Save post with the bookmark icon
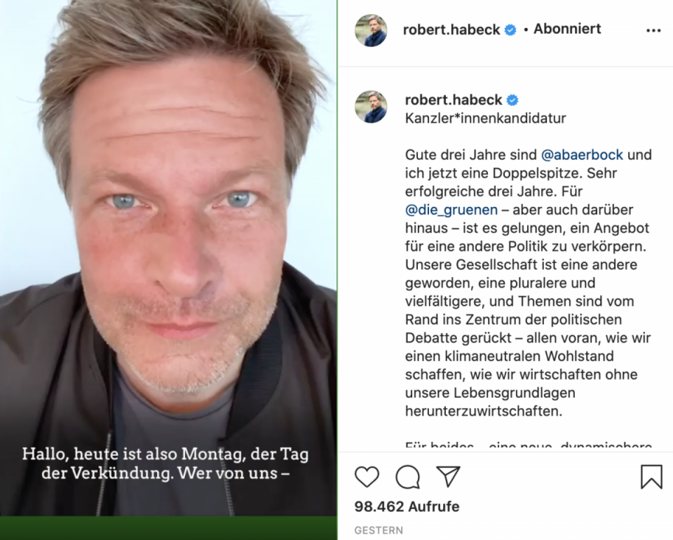This screenshot has height=540, width=673. tap(651, 477)
